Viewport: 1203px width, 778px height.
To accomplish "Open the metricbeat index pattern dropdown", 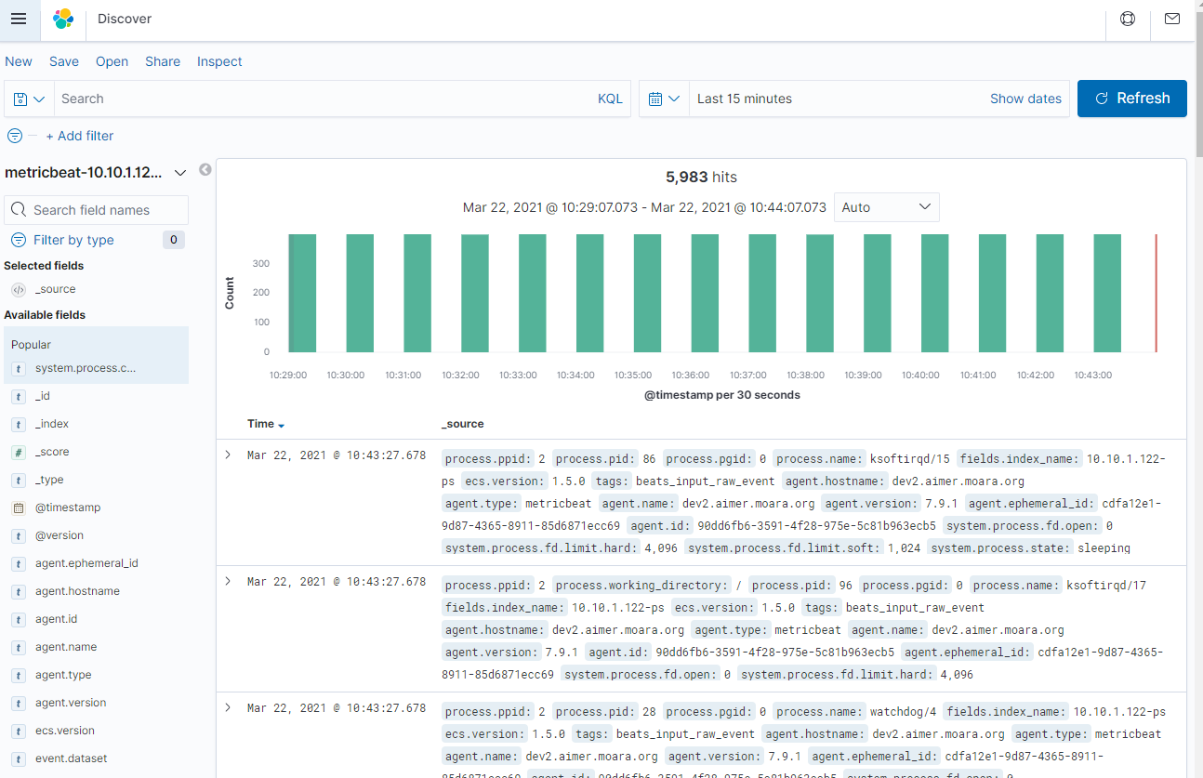I will 180,173.
